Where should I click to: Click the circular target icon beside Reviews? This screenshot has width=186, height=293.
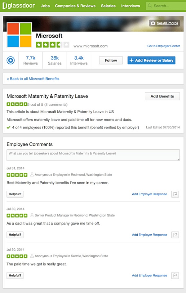(11, 60)
